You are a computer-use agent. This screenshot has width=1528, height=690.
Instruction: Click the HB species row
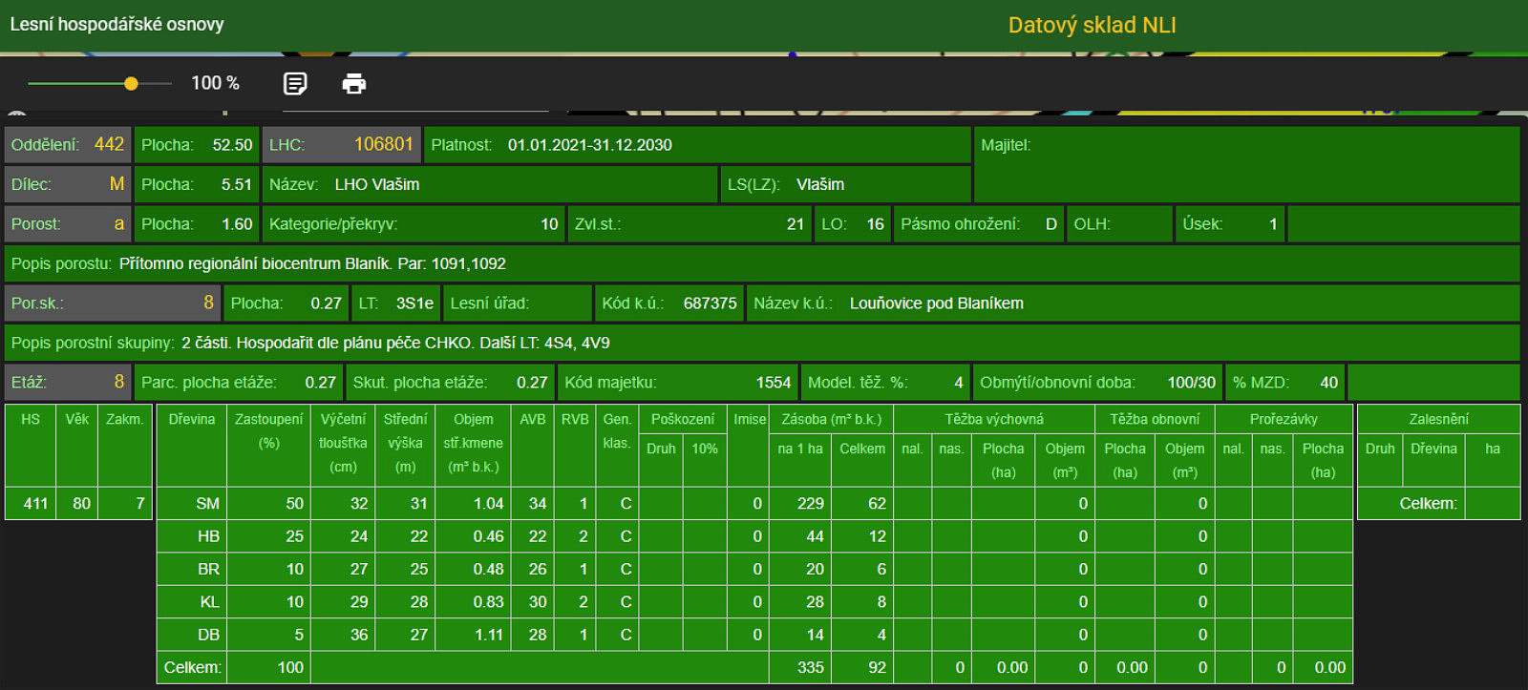(x=754, y=536)
